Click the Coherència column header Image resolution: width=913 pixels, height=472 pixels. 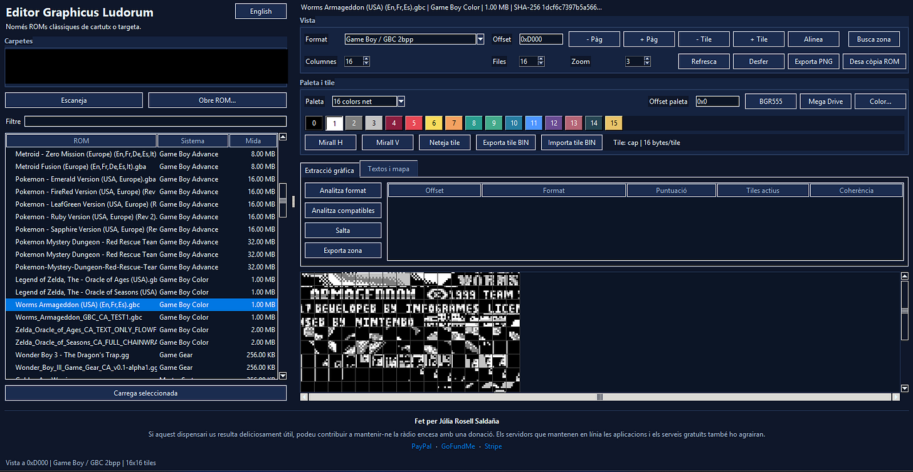coord(857,191)
